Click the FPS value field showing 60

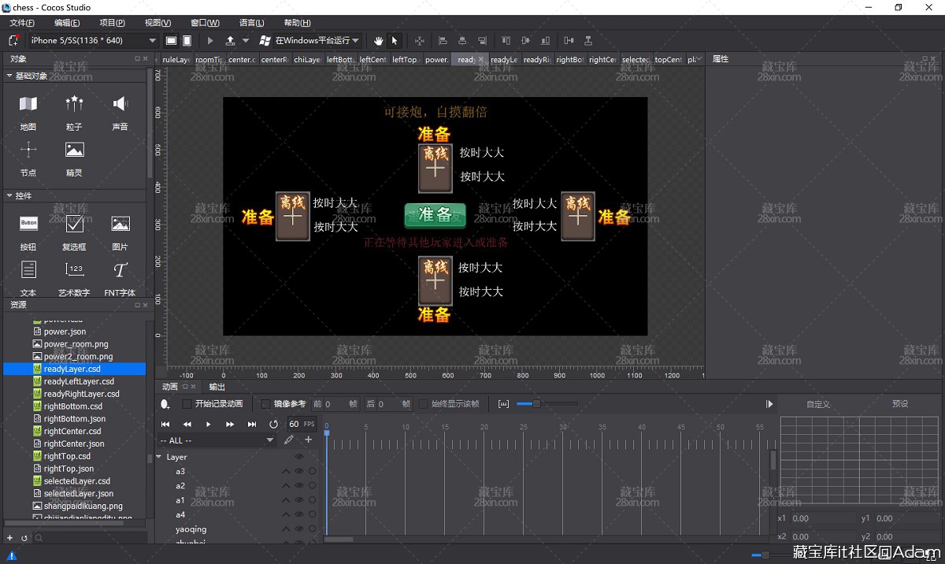point(294,424)
